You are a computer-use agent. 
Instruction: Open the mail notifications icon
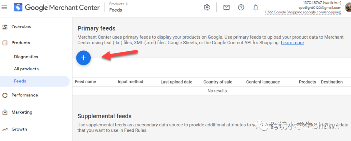pyautogui.click(x=227, y=7)
